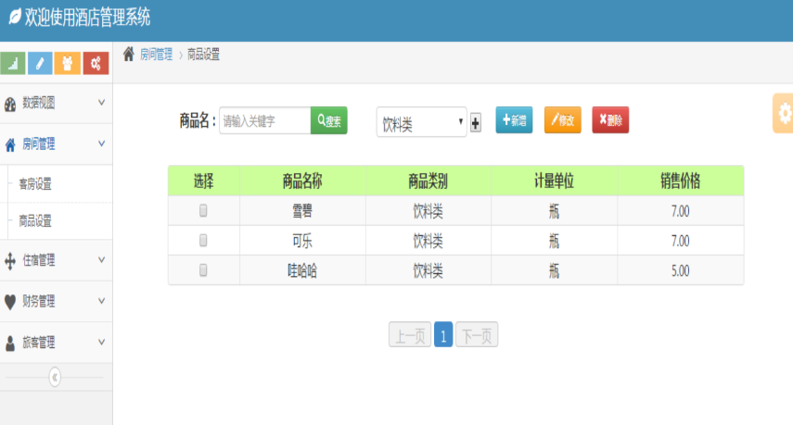Expand 数据视图 menu chevron
793x425 pixels.
tap(101, 103)
